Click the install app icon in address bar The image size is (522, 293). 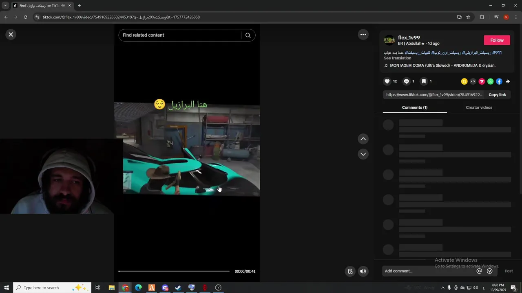pos(459,17)
